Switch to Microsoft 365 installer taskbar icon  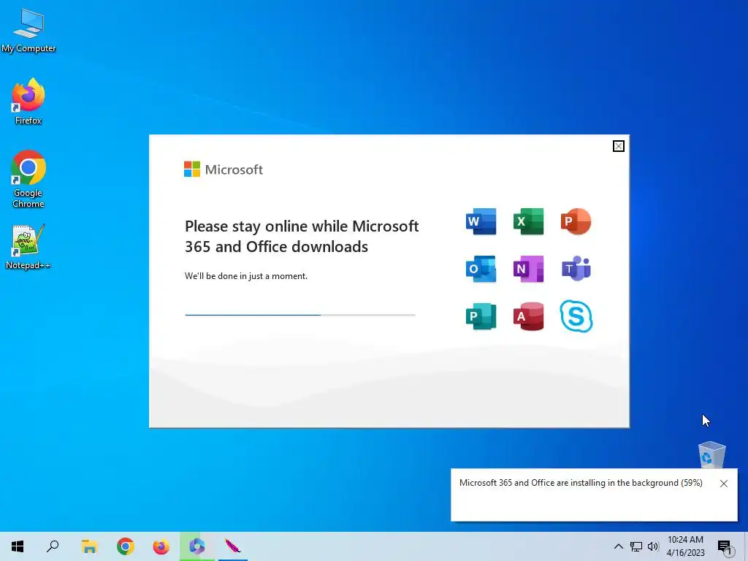pyautogui.click(x=197, y=546)
